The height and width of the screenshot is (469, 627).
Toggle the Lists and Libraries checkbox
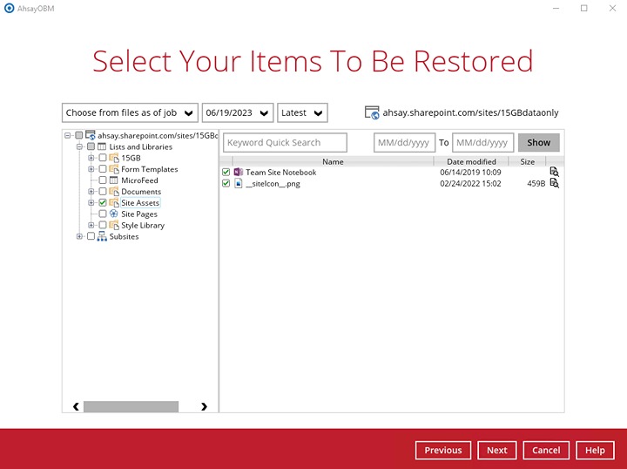(91, 146)
